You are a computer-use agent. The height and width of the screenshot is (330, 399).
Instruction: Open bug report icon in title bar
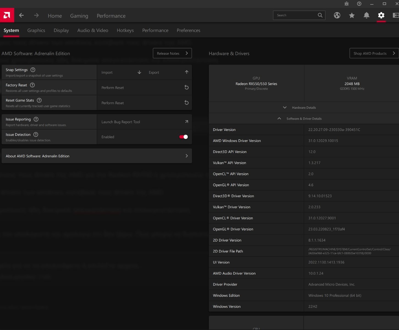coord(347,4)
